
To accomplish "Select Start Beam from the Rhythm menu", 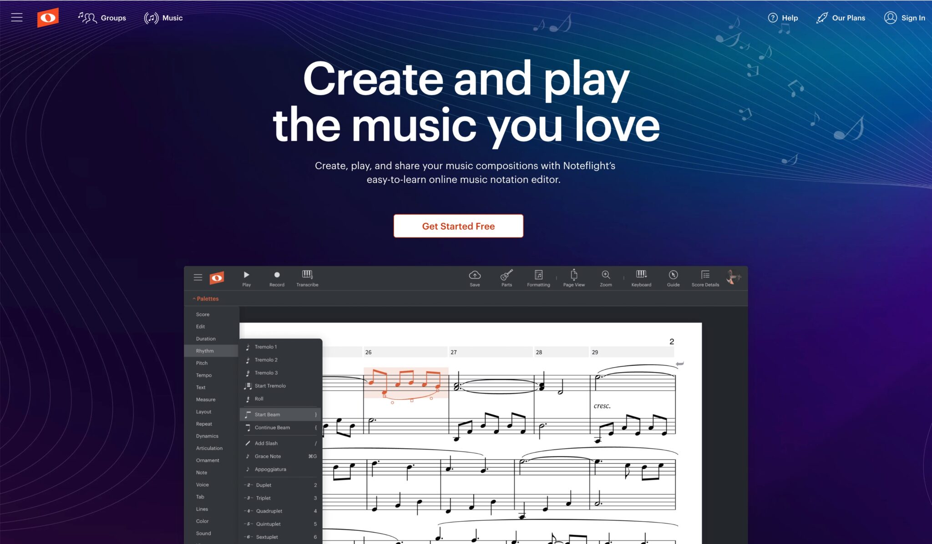I will pos(267,414).
